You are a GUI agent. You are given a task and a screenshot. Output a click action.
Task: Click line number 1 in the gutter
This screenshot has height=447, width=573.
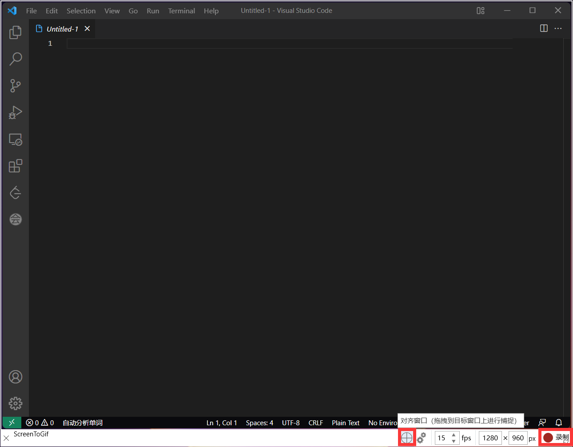pos(50,44)
